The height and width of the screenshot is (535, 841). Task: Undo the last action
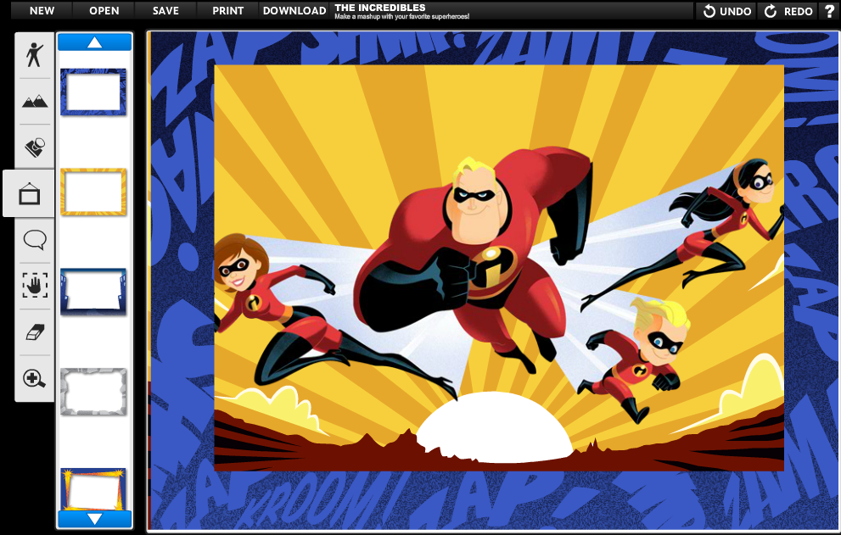click(x=726, y=11)
